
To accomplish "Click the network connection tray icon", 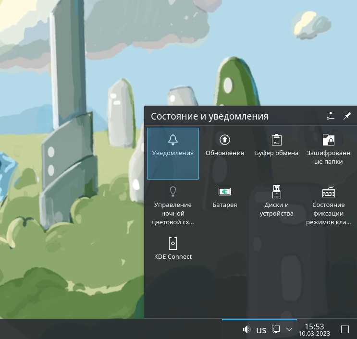I will pos(275,329).
